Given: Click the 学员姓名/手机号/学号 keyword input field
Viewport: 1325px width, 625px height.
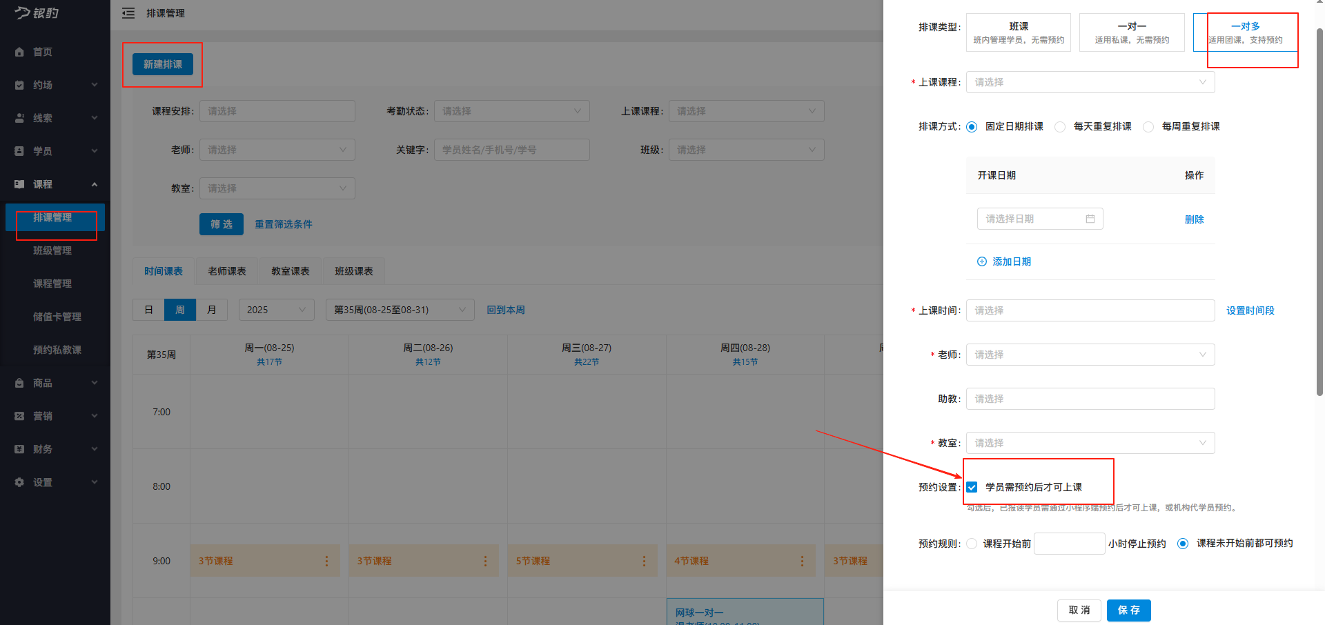Looking at the screenshot, I should click(x=511, y=150).
